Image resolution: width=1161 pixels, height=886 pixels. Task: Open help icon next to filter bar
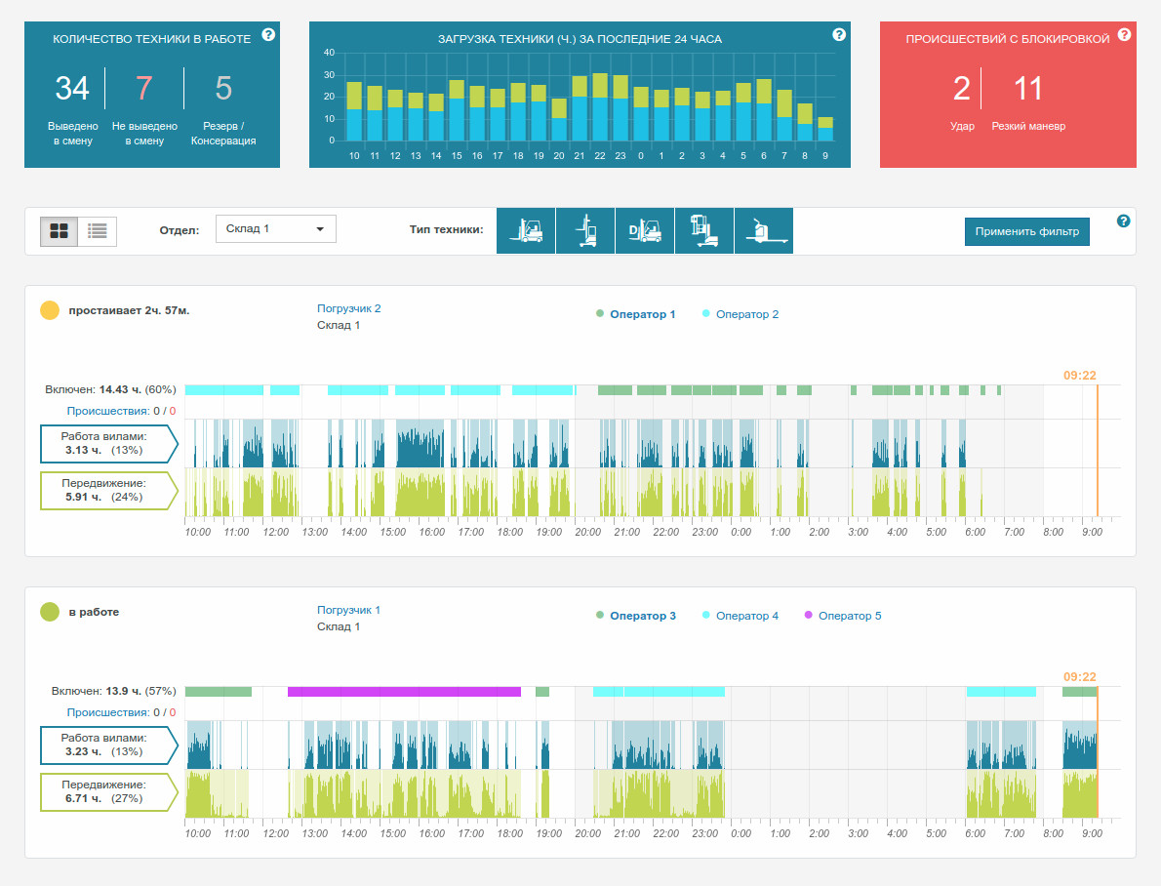click(1123, 221)
